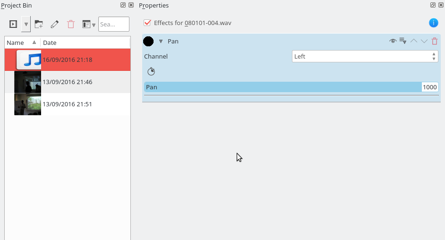Viewport: 445px width, 240px height.
Task: Click the blue info icon
Action: [x=433, y=23]
